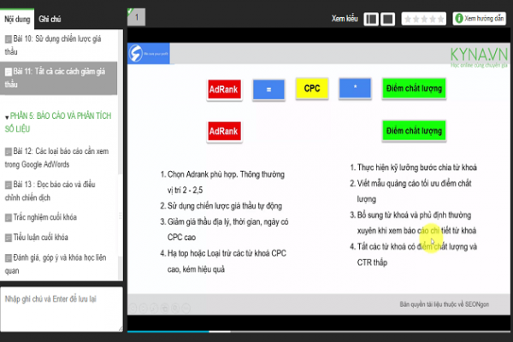Collapse the PHẦN 5 section arrow
The image size is (513, 342).
[7, 117]
